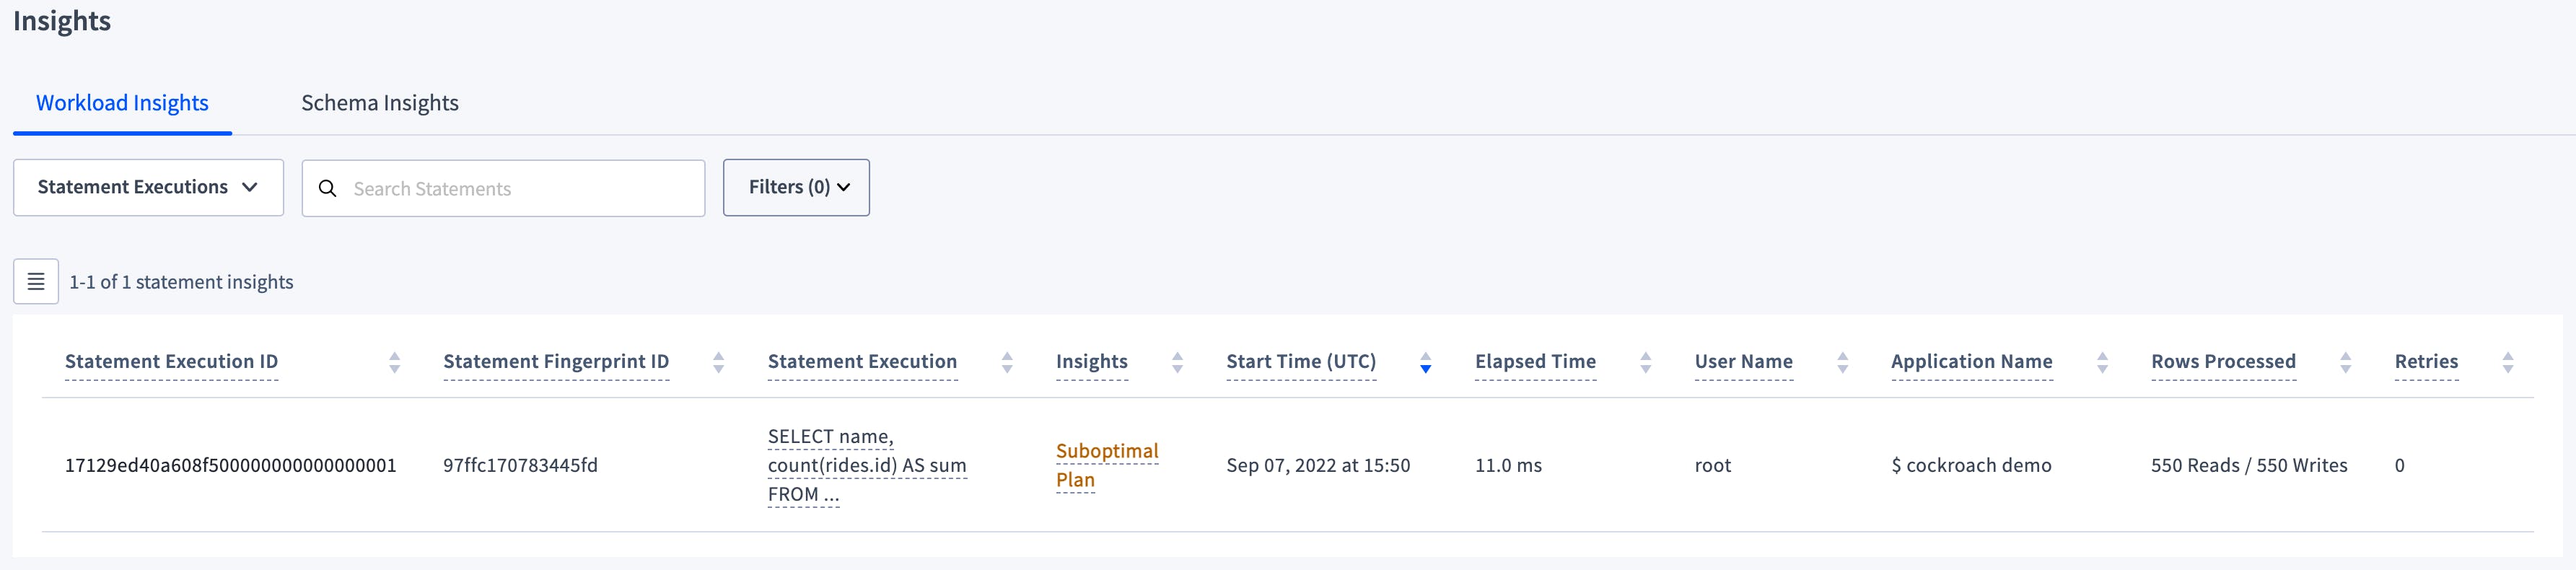
Task: Sort by Statement Execution ID arrows
Action: point(394,363)
